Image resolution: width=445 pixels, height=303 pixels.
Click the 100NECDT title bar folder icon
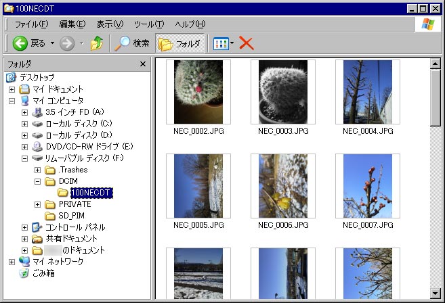9,9
